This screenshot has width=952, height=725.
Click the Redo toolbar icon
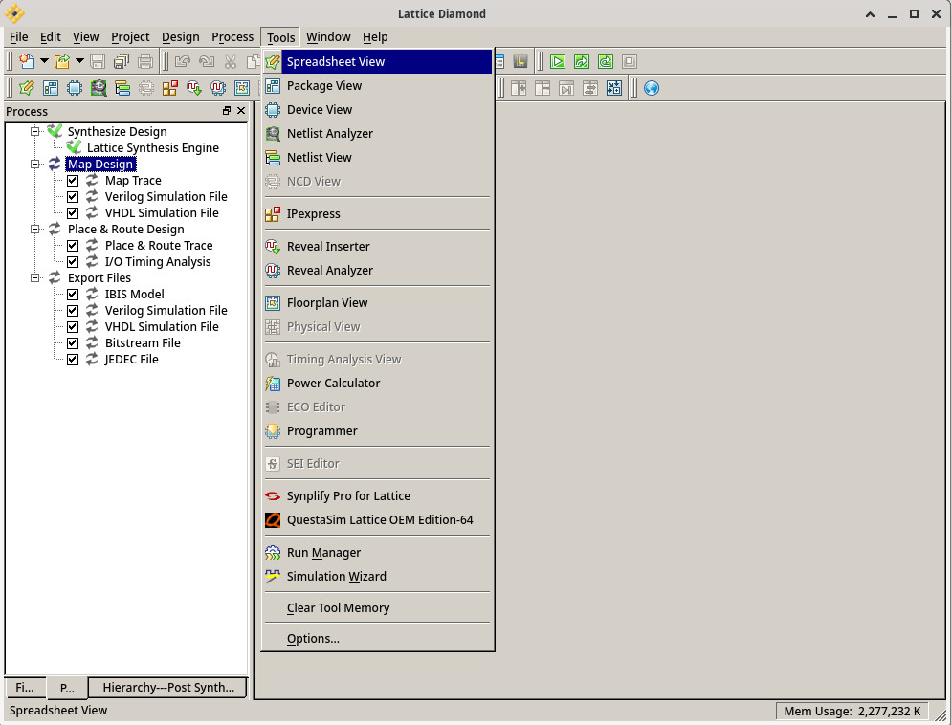[207, 61]
